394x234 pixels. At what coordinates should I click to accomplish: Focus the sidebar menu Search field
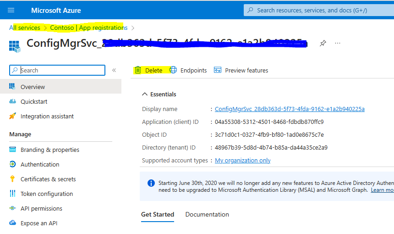pos(57,70)
